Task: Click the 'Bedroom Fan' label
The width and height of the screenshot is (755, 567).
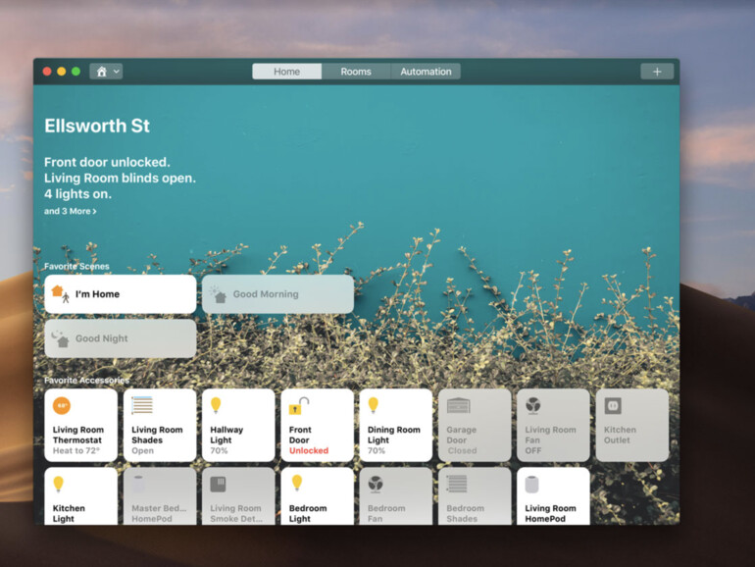Action: click(386, 513)
